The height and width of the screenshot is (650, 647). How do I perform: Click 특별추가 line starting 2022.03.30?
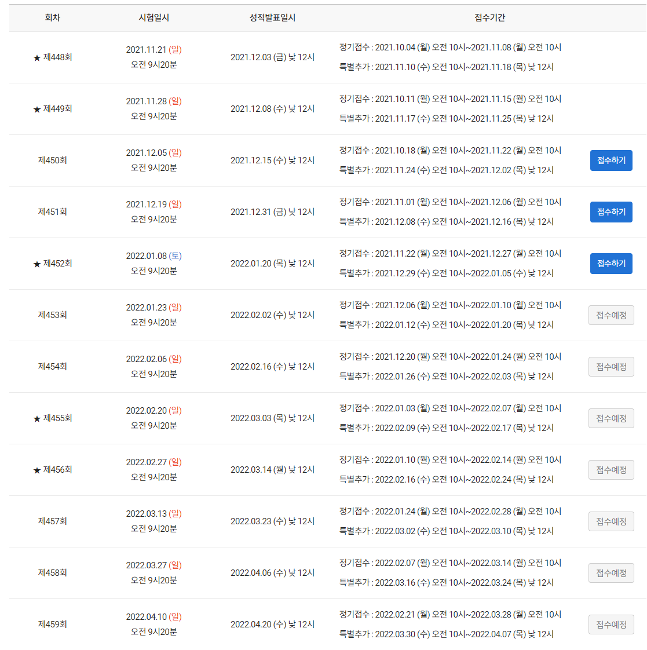[x=447, y=634]
